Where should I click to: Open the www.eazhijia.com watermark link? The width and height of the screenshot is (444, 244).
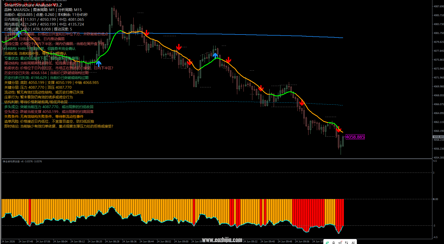pos(222,240)
